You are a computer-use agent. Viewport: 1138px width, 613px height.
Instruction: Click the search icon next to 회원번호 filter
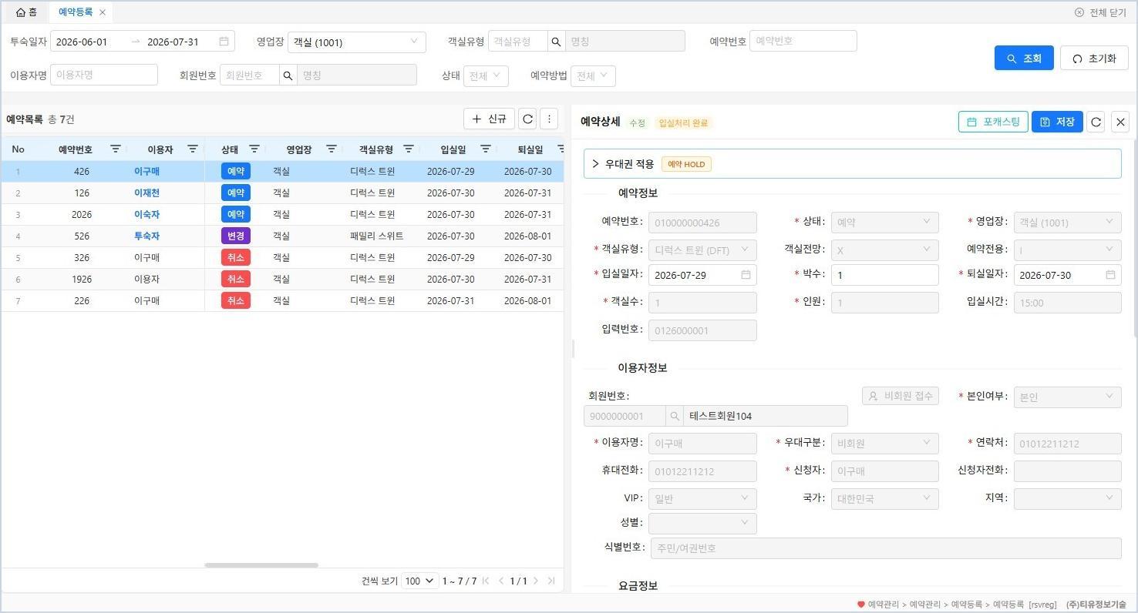[x=288, y=75]
